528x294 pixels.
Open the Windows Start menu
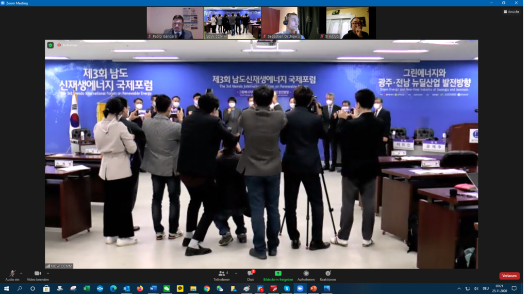click(x=7, y=289)
